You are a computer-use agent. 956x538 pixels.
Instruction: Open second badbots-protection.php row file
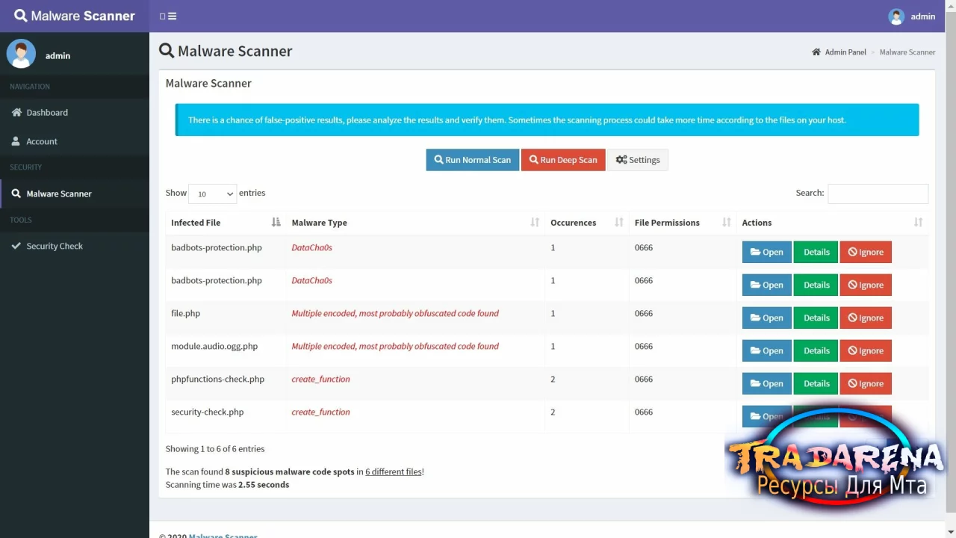coord(767,285)
